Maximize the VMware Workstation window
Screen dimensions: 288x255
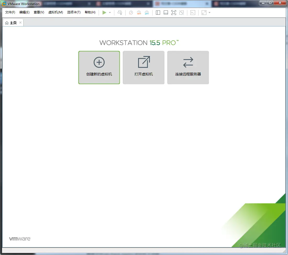[x=270, y=3]
